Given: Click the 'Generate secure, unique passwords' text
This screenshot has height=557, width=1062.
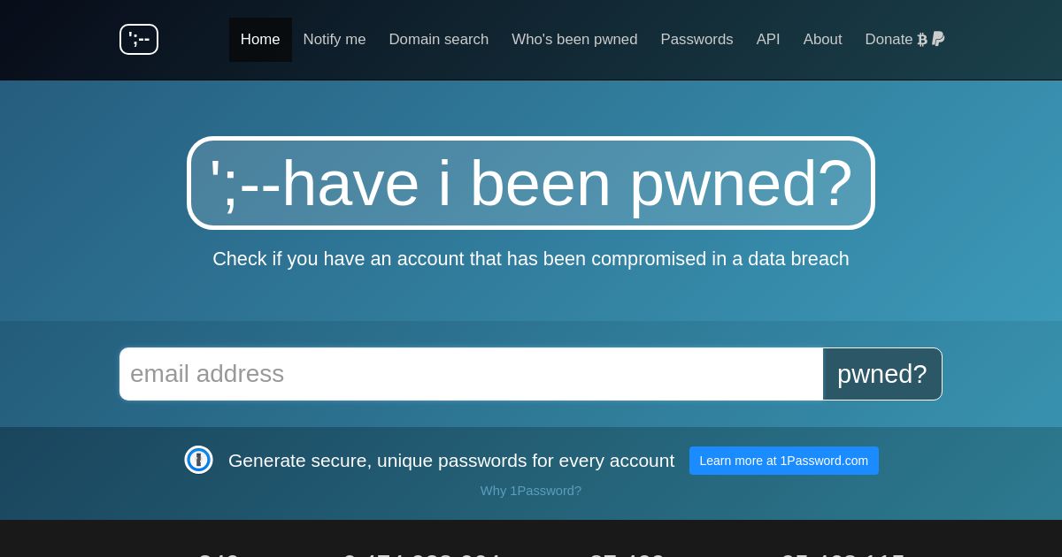Looking at the screenshot, I should pyautogui.click(x=451, y=461).
